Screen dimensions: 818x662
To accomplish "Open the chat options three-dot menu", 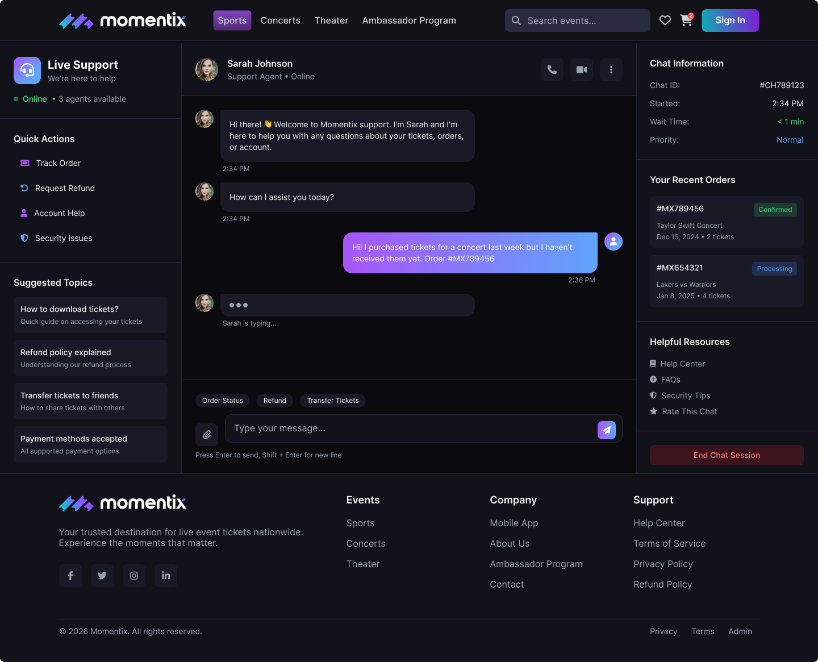I will (x=611, y=69).
